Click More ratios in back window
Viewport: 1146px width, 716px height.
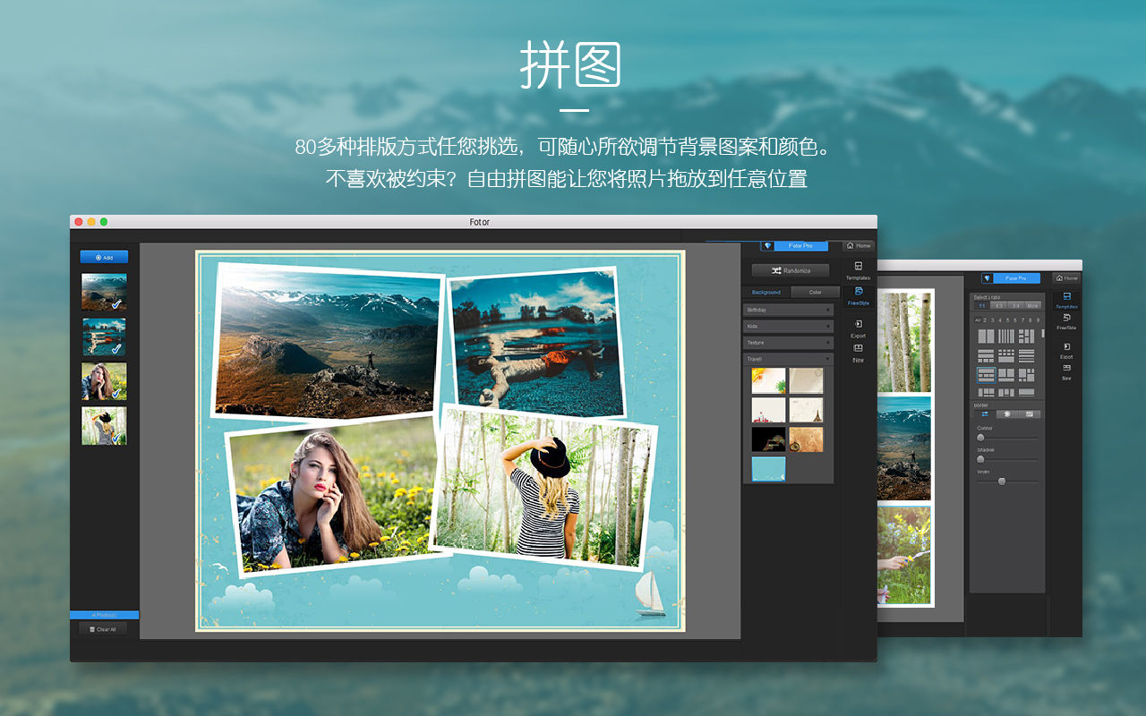click(1032, 306)
